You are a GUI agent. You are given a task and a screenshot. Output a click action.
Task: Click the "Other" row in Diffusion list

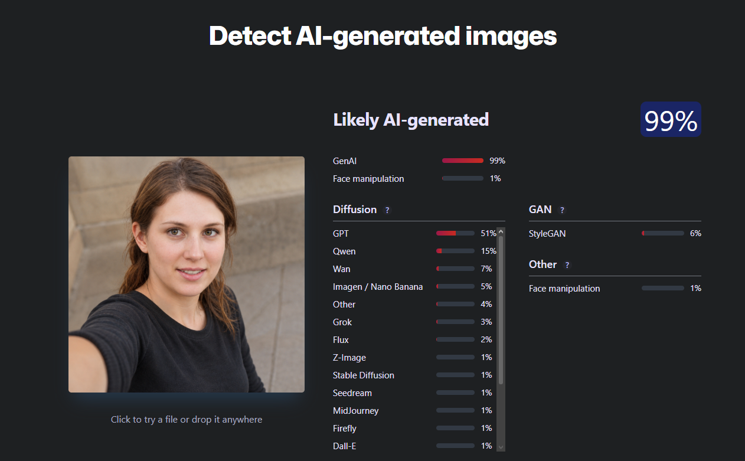(x=344, y=305)
